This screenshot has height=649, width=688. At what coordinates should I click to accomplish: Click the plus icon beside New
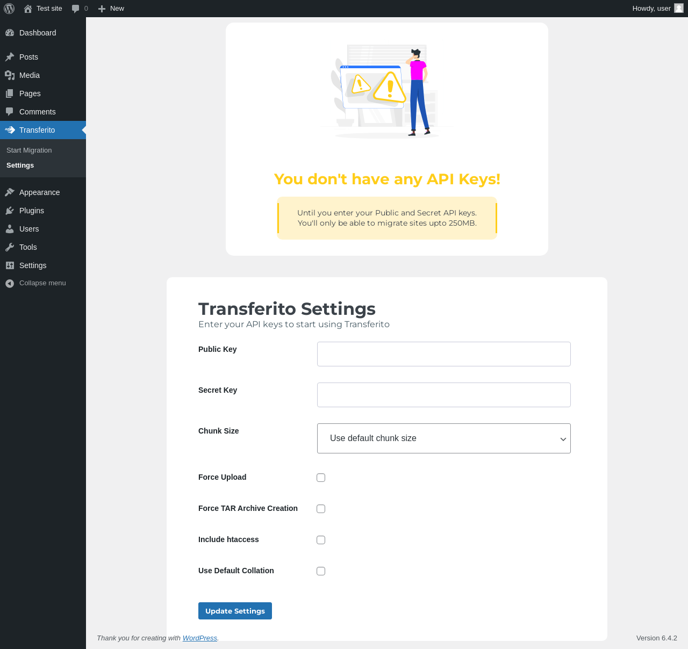tap(102, 9)
